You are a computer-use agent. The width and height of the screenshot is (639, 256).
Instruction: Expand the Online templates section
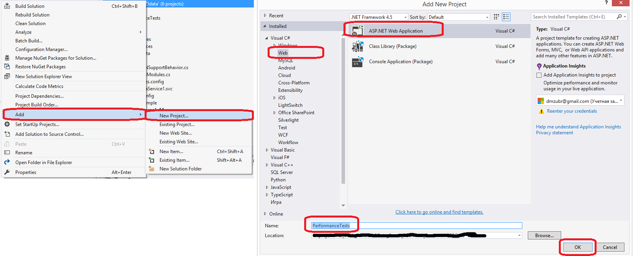[265, 214]
